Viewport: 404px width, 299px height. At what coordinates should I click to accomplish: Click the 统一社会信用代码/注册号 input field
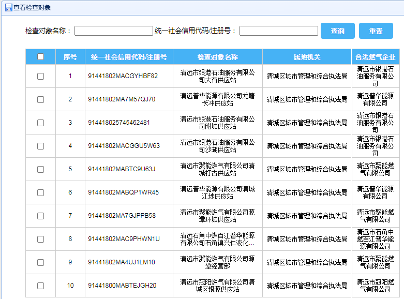(278, 31)
